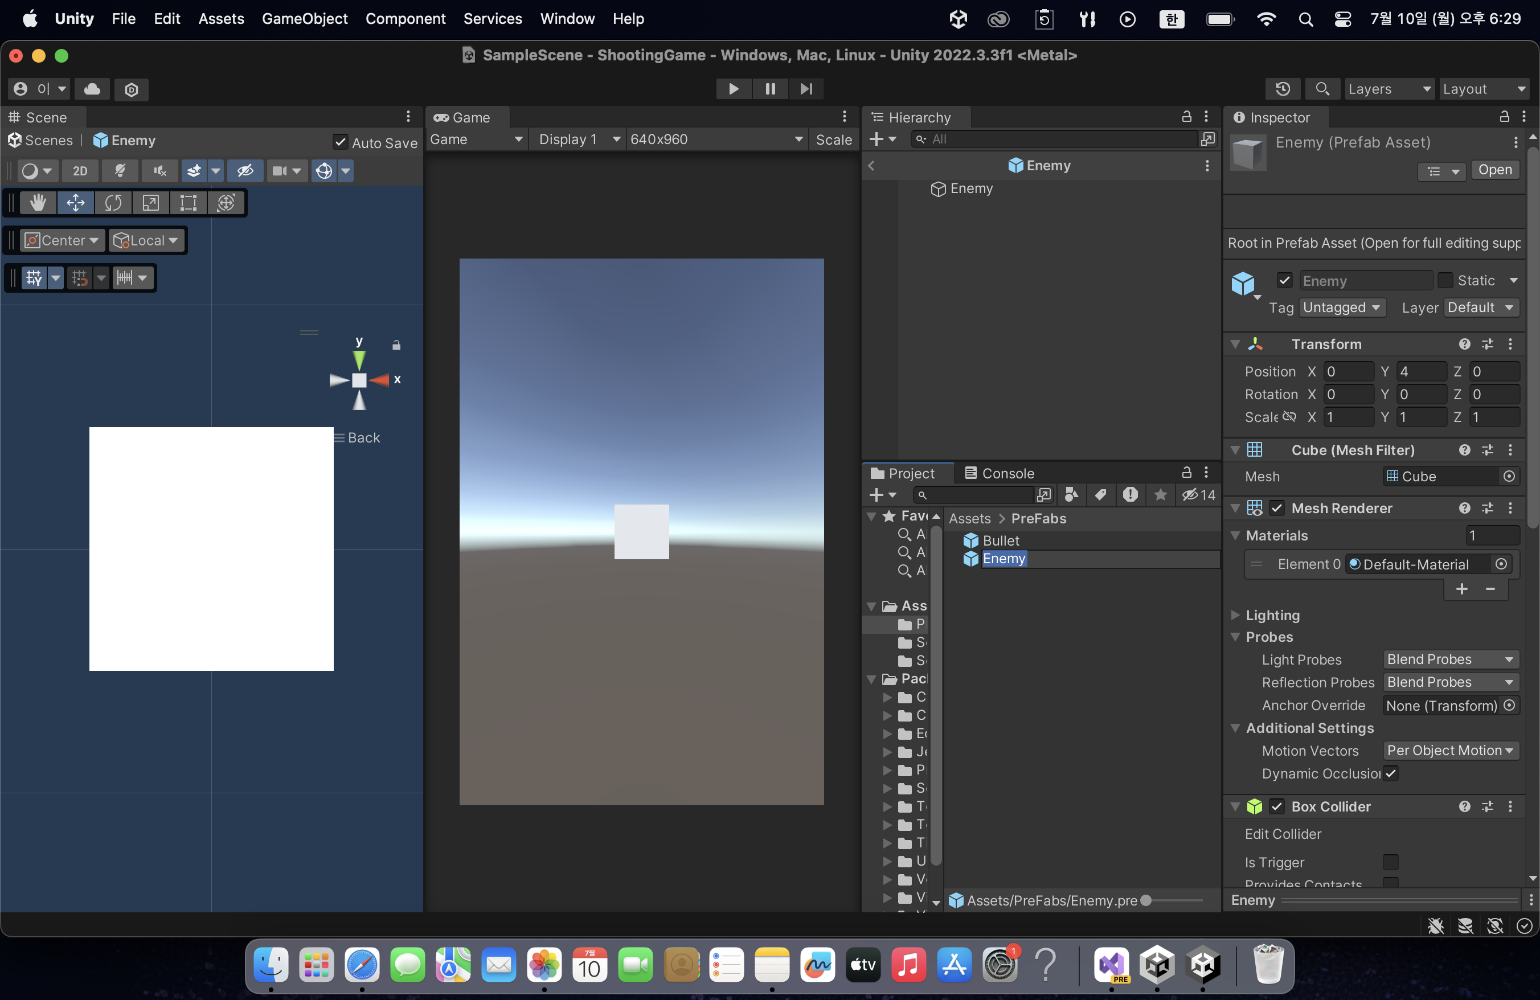Viewport: 1540px width, 1000px height.
Task: Open the GameObject menu
Action: pos(304,18)
